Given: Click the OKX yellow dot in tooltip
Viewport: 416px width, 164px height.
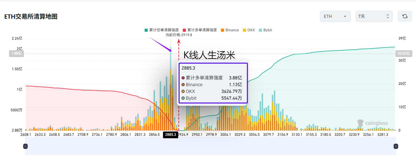Looking at the screenshot, I should (183, 91).
